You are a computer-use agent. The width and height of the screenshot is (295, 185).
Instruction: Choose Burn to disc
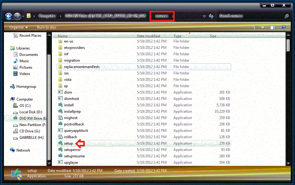click(x=46, y=27)
